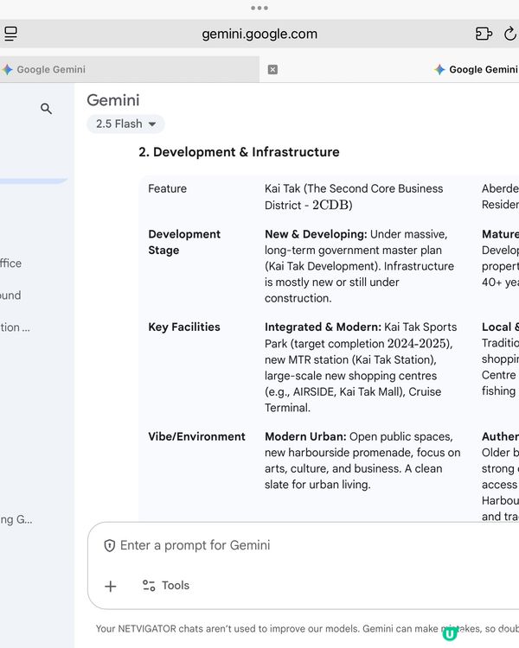Close the first Google Gemini tab
Screen dimensions: 519x648
click(272, 69)
